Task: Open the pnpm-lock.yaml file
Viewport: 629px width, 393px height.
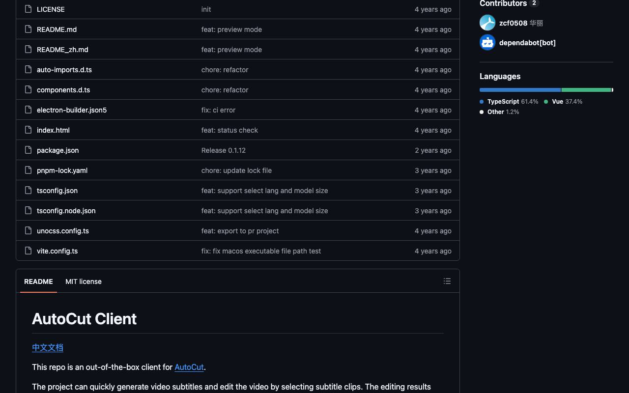Action: [62, 170]
